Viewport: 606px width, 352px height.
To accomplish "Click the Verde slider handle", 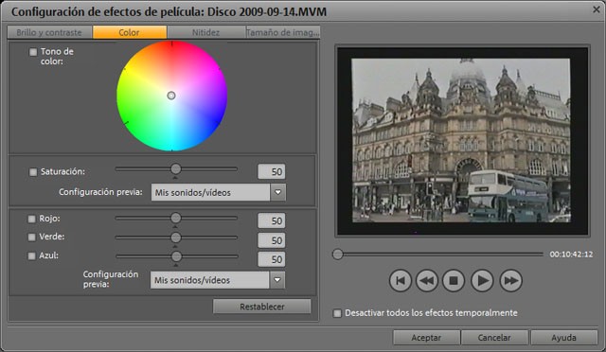I will click(176, 238).
